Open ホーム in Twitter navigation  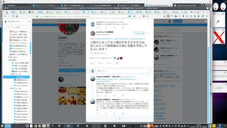pos(62,21)
